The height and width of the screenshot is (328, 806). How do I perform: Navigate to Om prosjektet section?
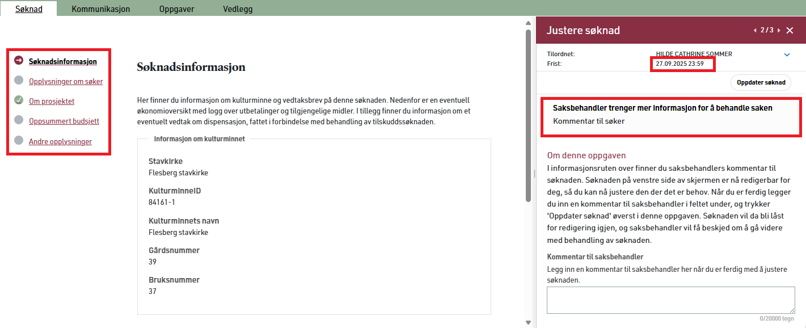click(x=52, y=102)
